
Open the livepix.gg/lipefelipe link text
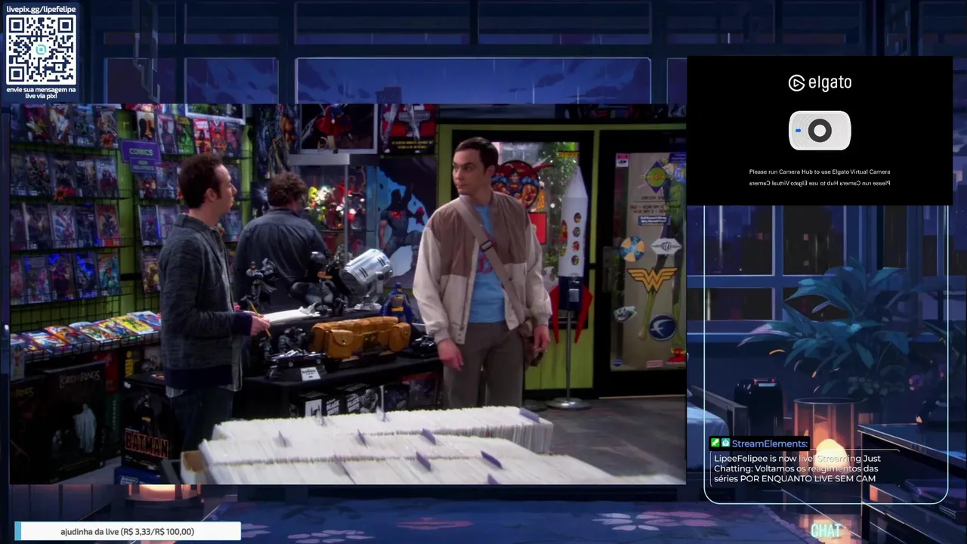tap(41, 9)
